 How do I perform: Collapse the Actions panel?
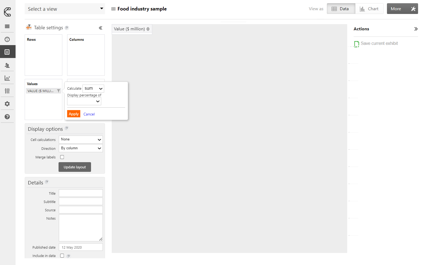pos(416,29)
